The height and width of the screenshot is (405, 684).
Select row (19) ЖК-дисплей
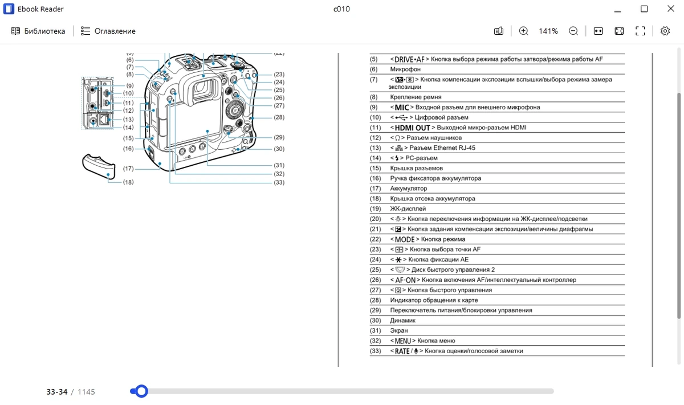click(x=497, y=209)
